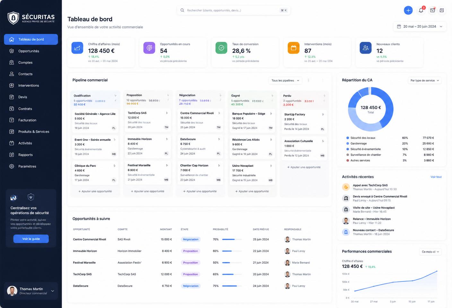This screenshot has height=308, width=452.
Task: Expand the Event One – Soirée annuelle card chevron
Action: (x=115, y=140)
